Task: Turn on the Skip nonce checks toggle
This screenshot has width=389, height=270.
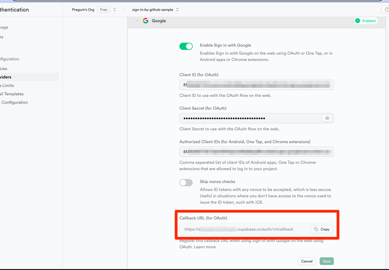Action: point(186,182)
